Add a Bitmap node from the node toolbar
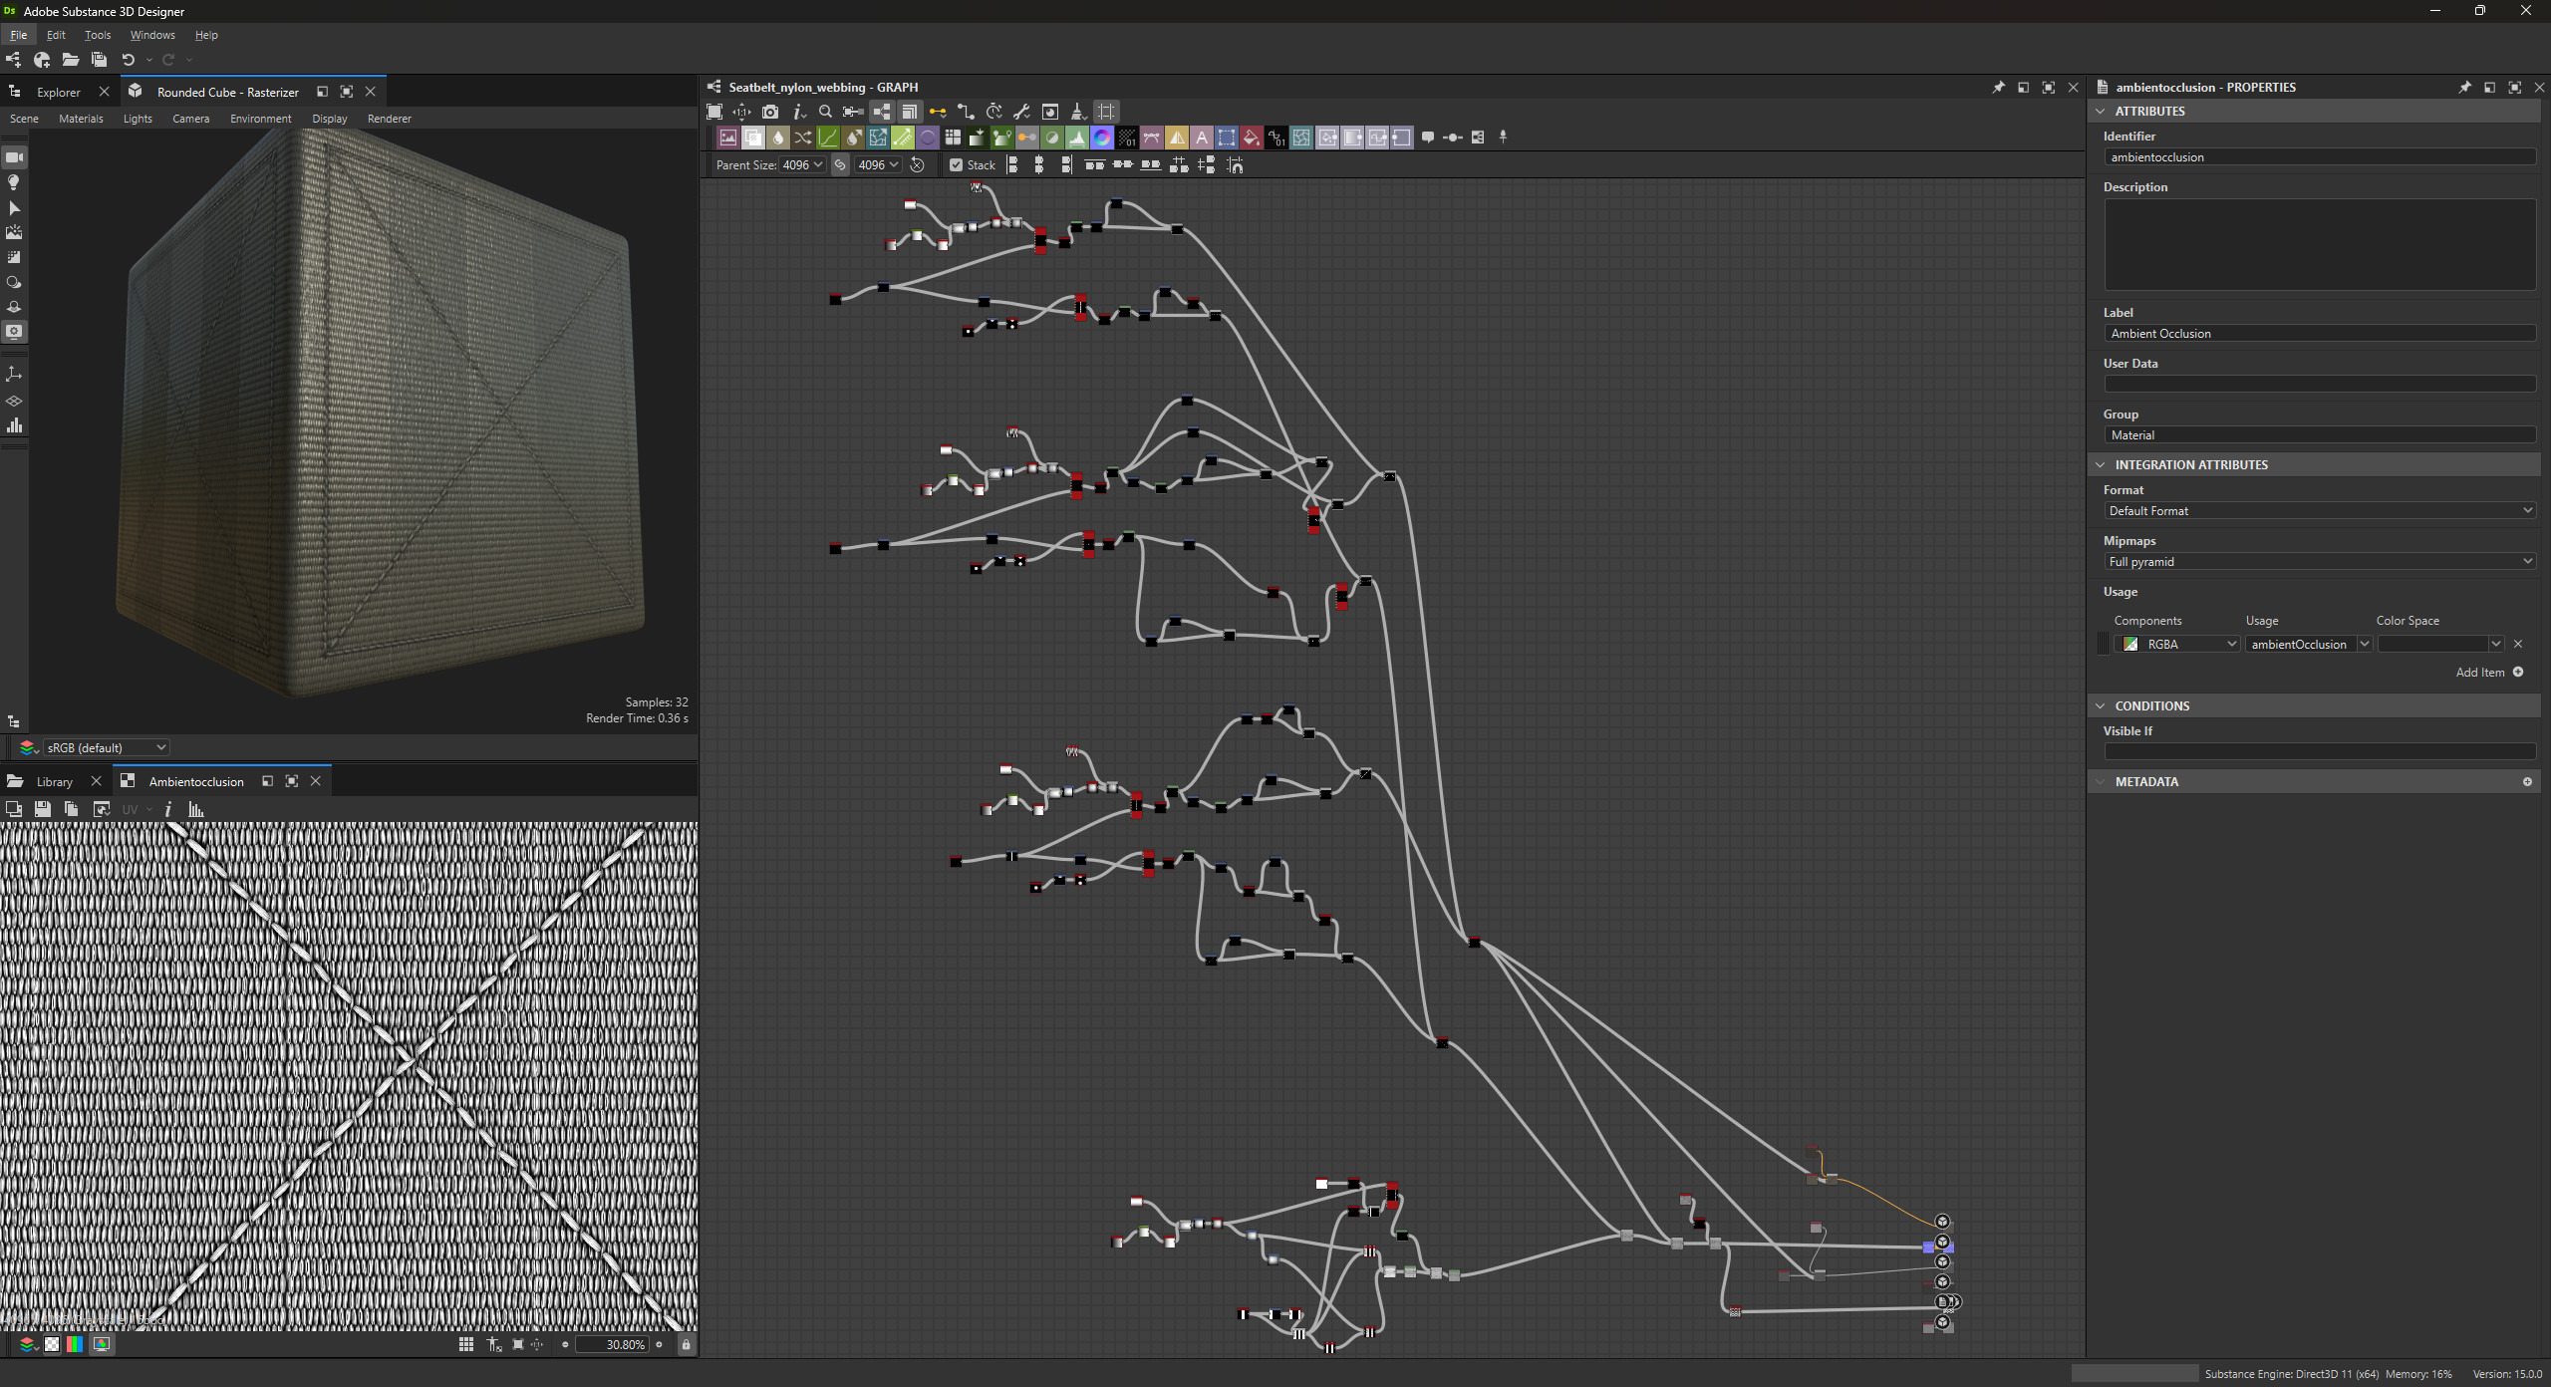The width and height of the screenshot is (2551, 1387). 728,138
